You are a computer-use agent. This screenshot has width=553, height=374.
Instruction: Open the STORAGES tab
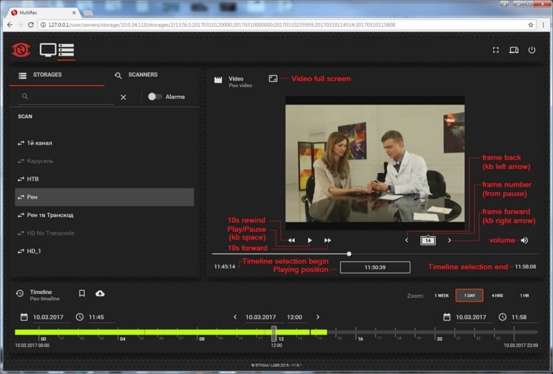57,75
